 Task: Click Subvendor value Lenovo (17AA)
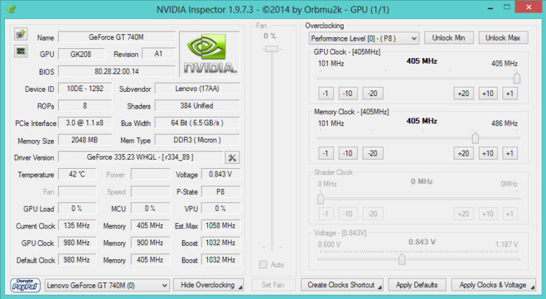pyautogui.click(x=197, y=88)
